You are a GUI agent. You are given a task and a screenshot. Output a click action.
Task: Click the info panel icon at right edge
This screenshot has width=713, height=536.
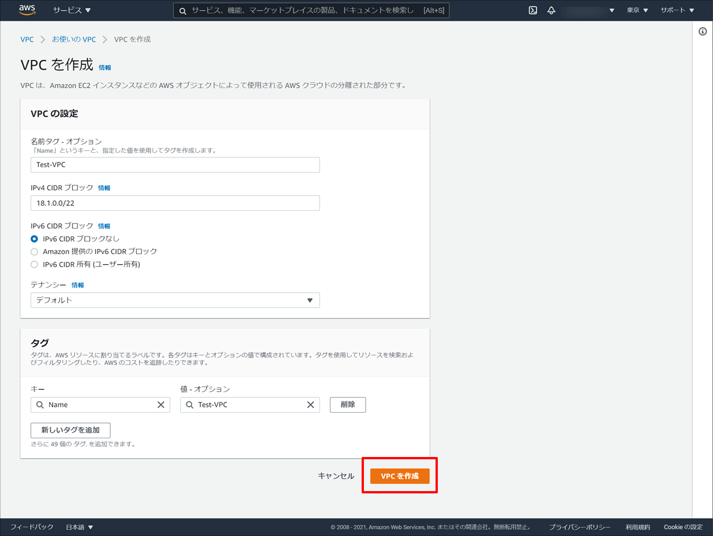[703, 32]
